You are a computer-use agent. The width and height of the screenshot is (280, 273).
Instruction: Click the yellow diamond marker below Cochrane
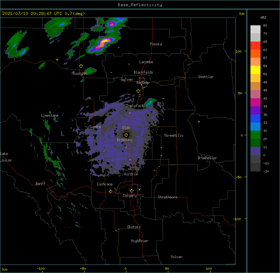110,191
